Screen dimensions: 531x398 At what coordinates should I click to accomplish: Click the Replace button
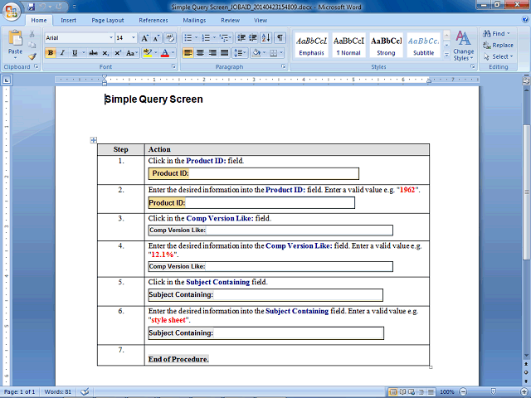click(498, 45)
